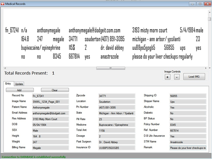Viewport: 212px width, 159px height.
Task: Maximize the Medical Records window
Action: [x=200, y=4]
